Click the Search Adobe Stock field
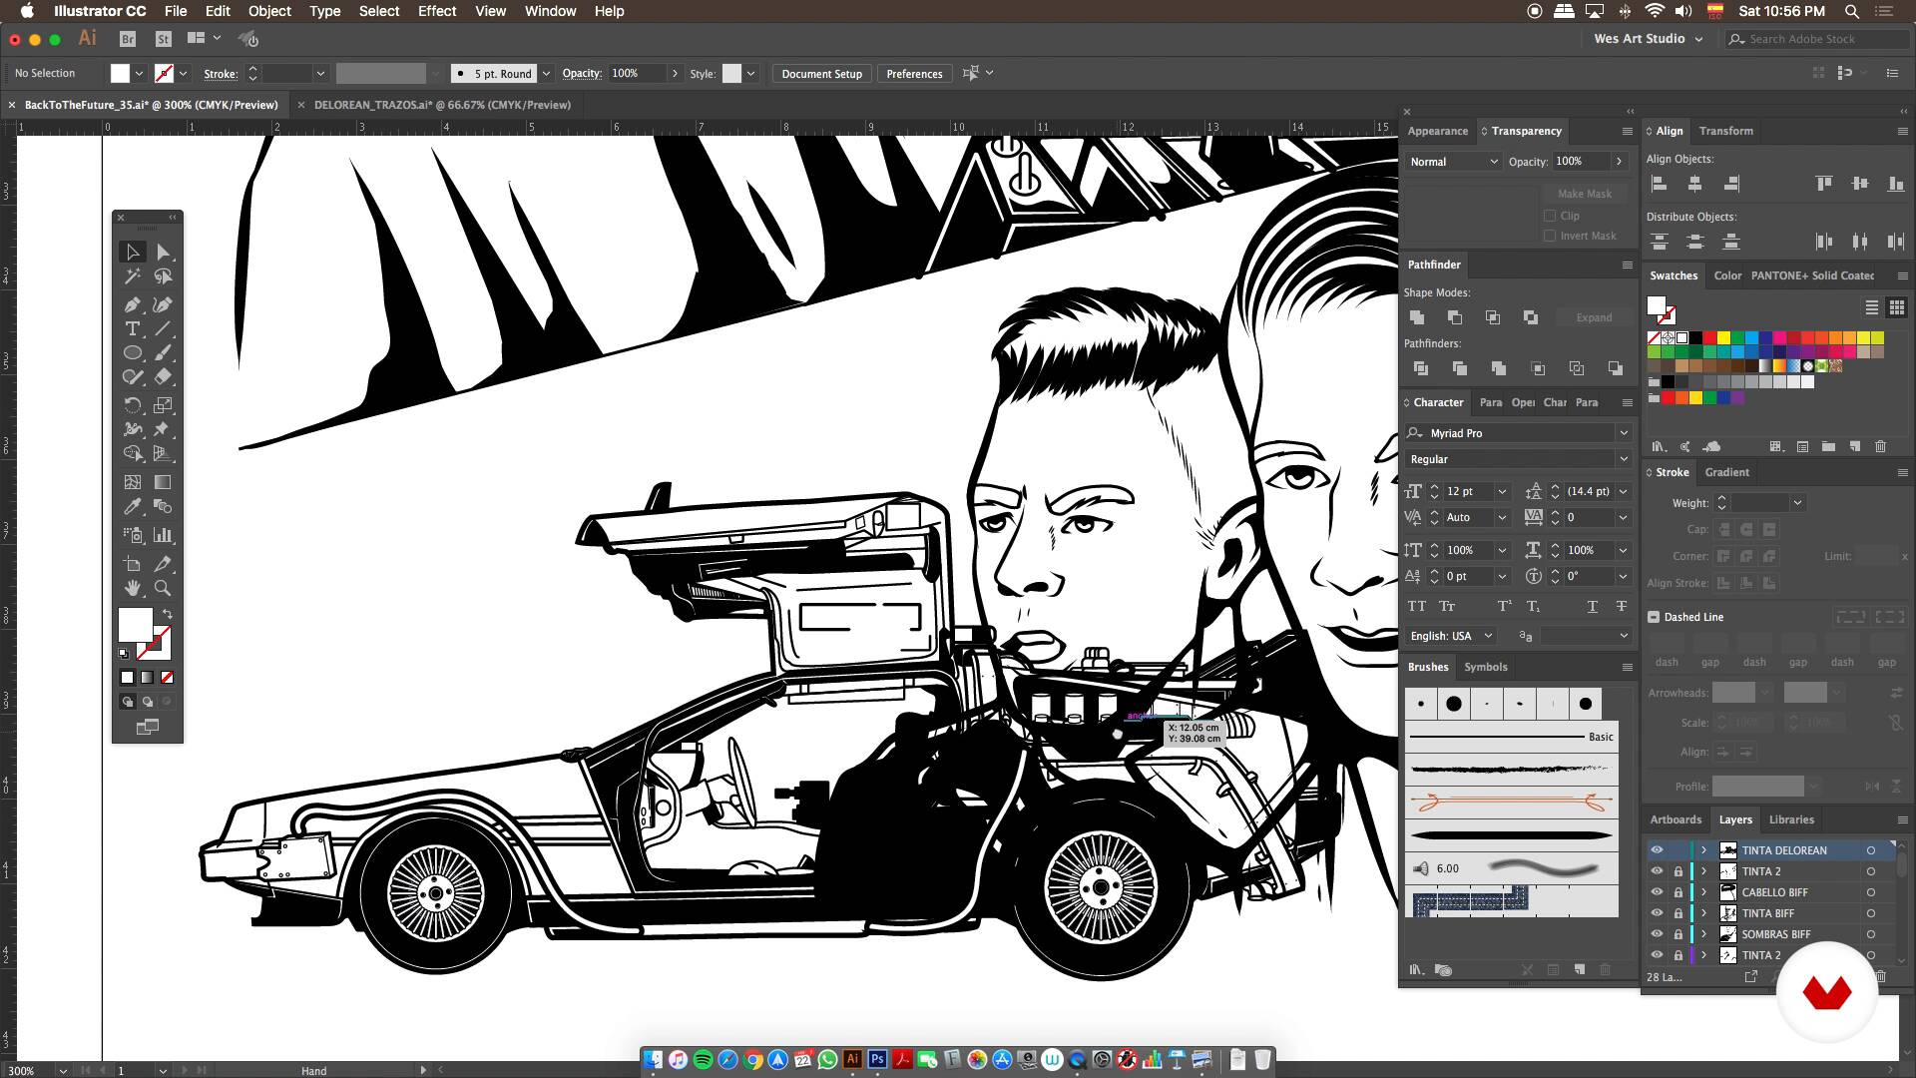Screen dimensions: 1916x1078 click(x=1819, y=39)
